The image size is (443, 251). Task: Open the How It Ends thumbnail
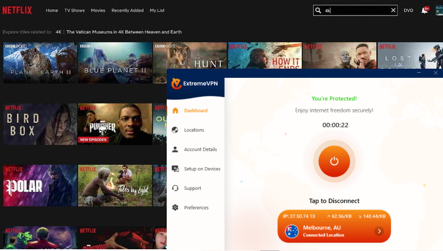(265, 55)
